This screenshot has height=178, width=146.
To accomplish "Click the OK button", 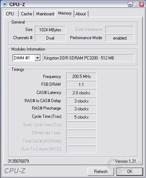I will pos(130,172).
